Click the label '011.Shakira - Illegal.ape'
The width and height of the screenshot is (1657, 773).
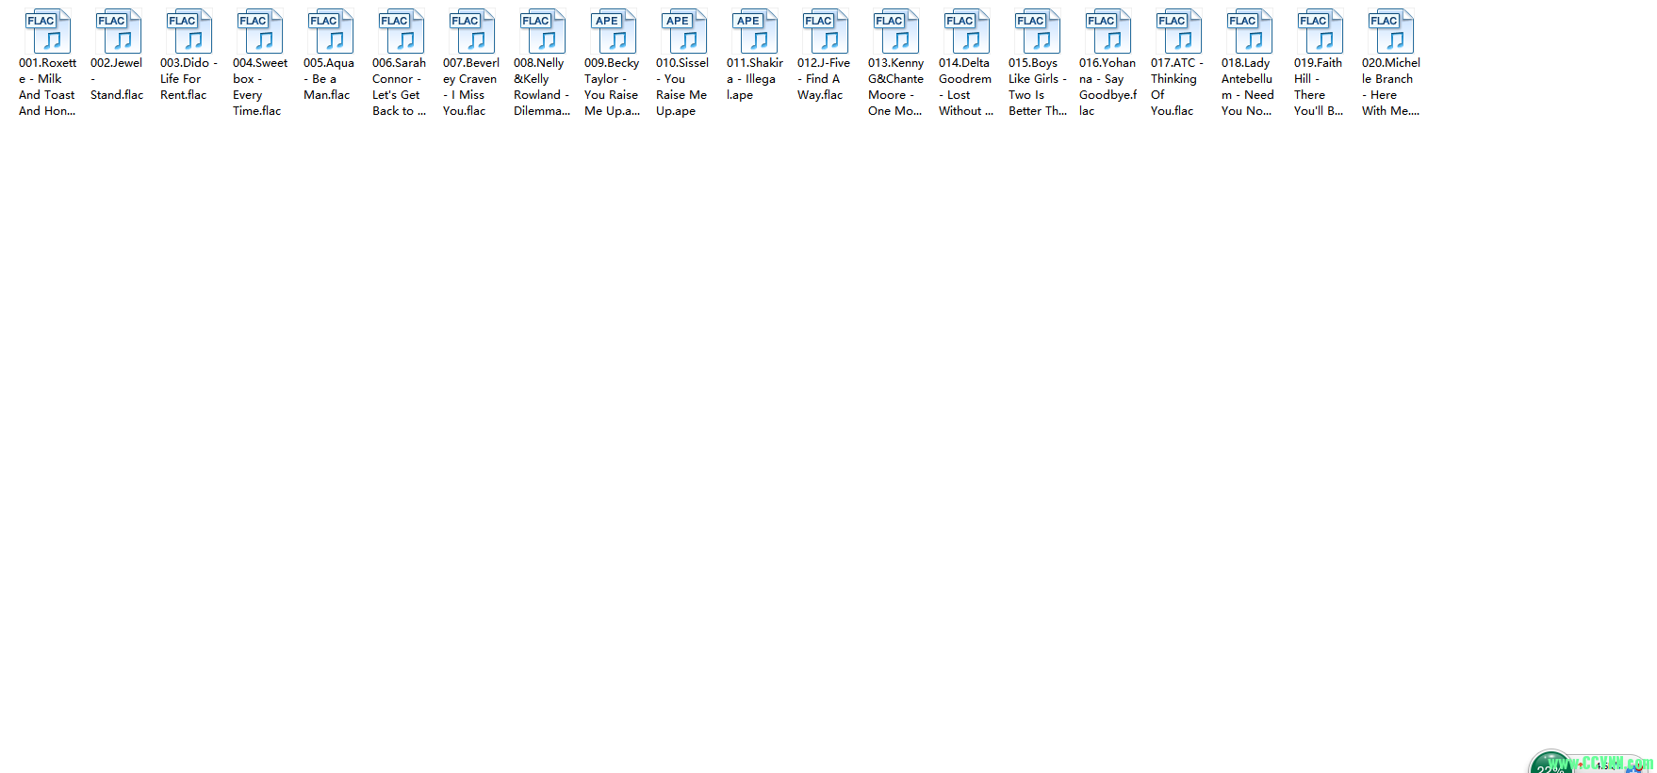point(755,79)
